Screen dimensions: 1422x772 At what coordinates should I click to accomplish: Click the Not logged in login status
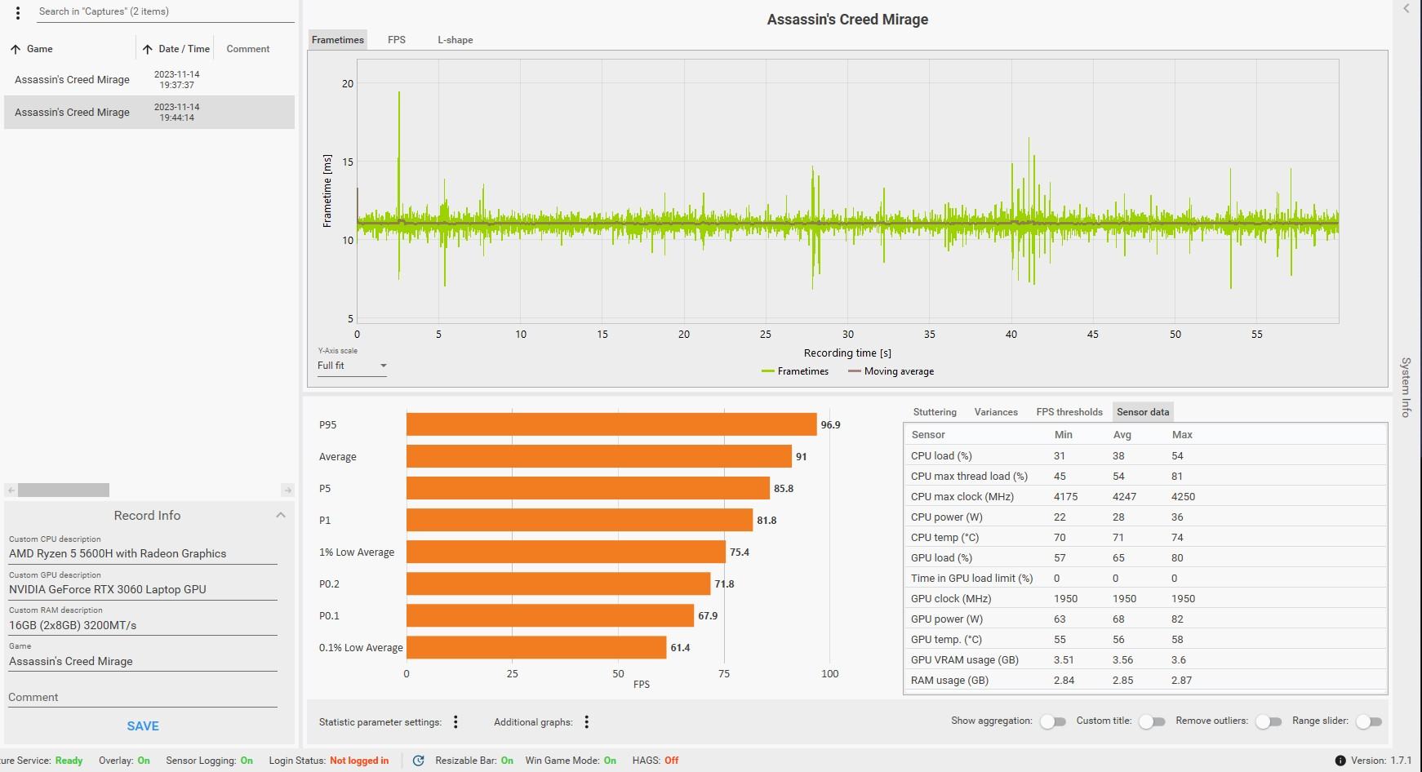[359, 761]
